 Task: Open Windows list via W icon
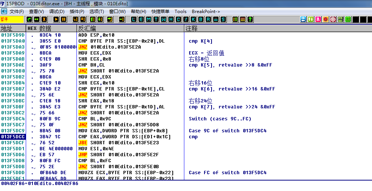164,19
